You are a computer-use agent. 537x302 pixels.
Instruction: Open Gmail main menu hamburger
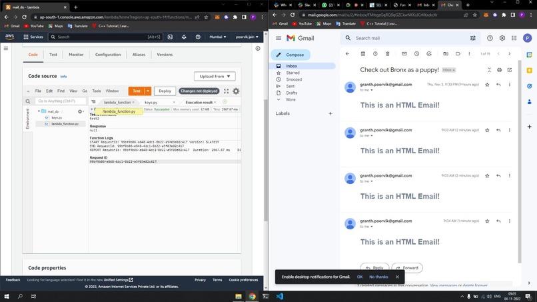tap(278, 38)
